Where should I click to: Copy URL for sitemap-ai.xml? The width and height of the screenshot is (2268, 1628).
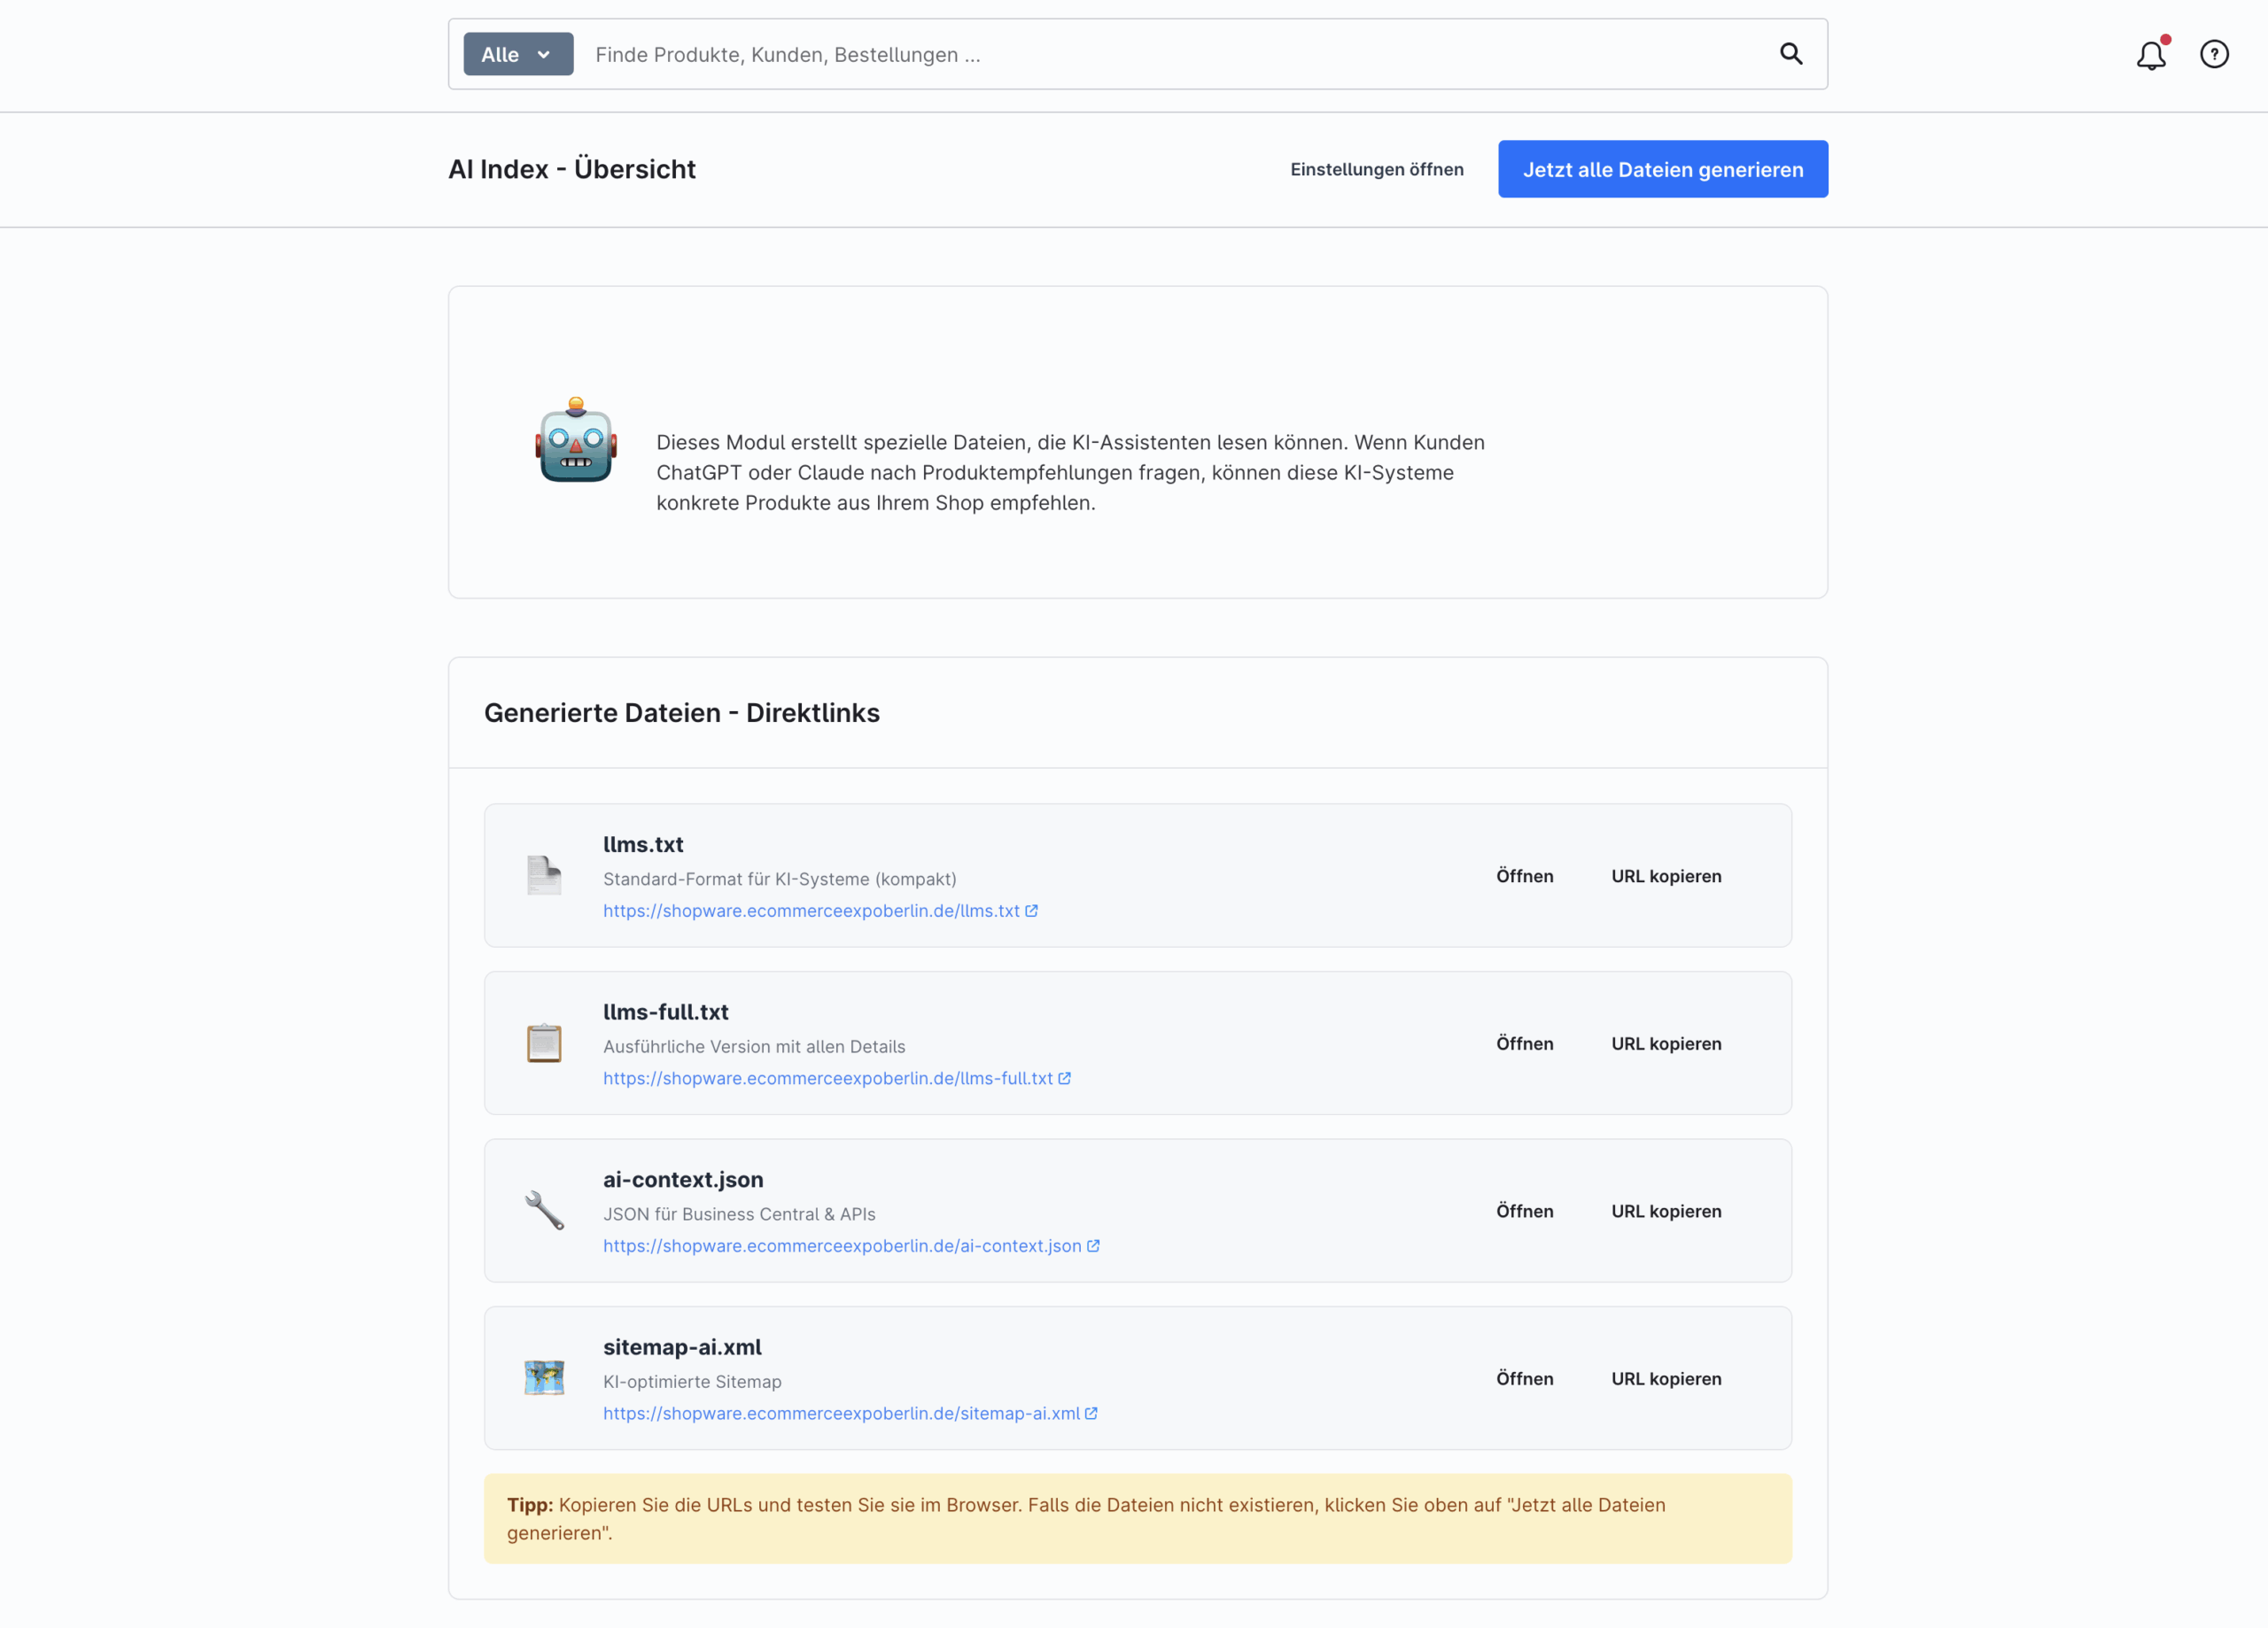(x=1666, y=1379)
